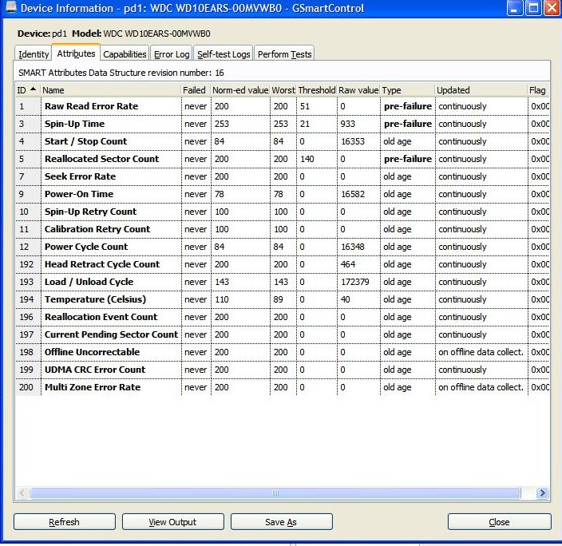Click the Save As button
Viewport: 562px width, 546px height.
point(281,522)
